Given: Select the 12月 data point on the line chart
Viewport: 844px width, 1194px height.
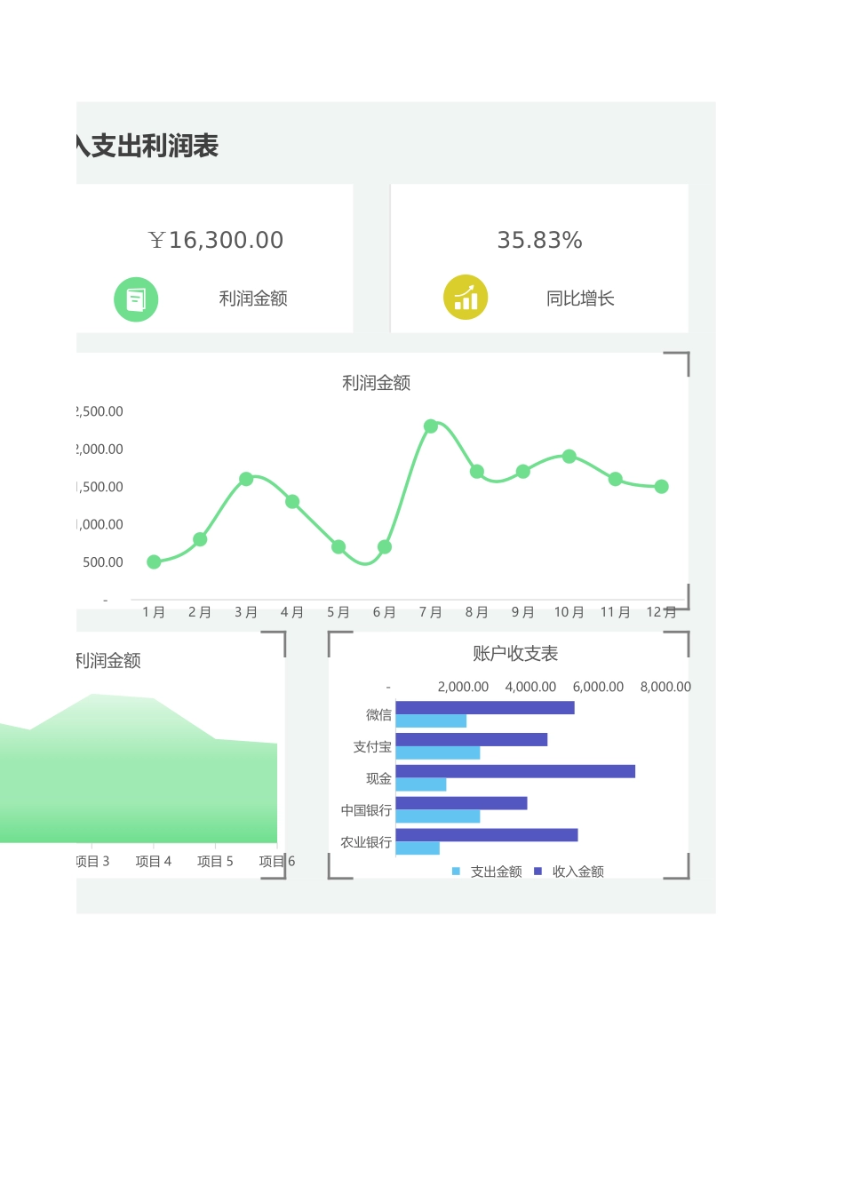Looking at the screenshot, I should point(661,487).
